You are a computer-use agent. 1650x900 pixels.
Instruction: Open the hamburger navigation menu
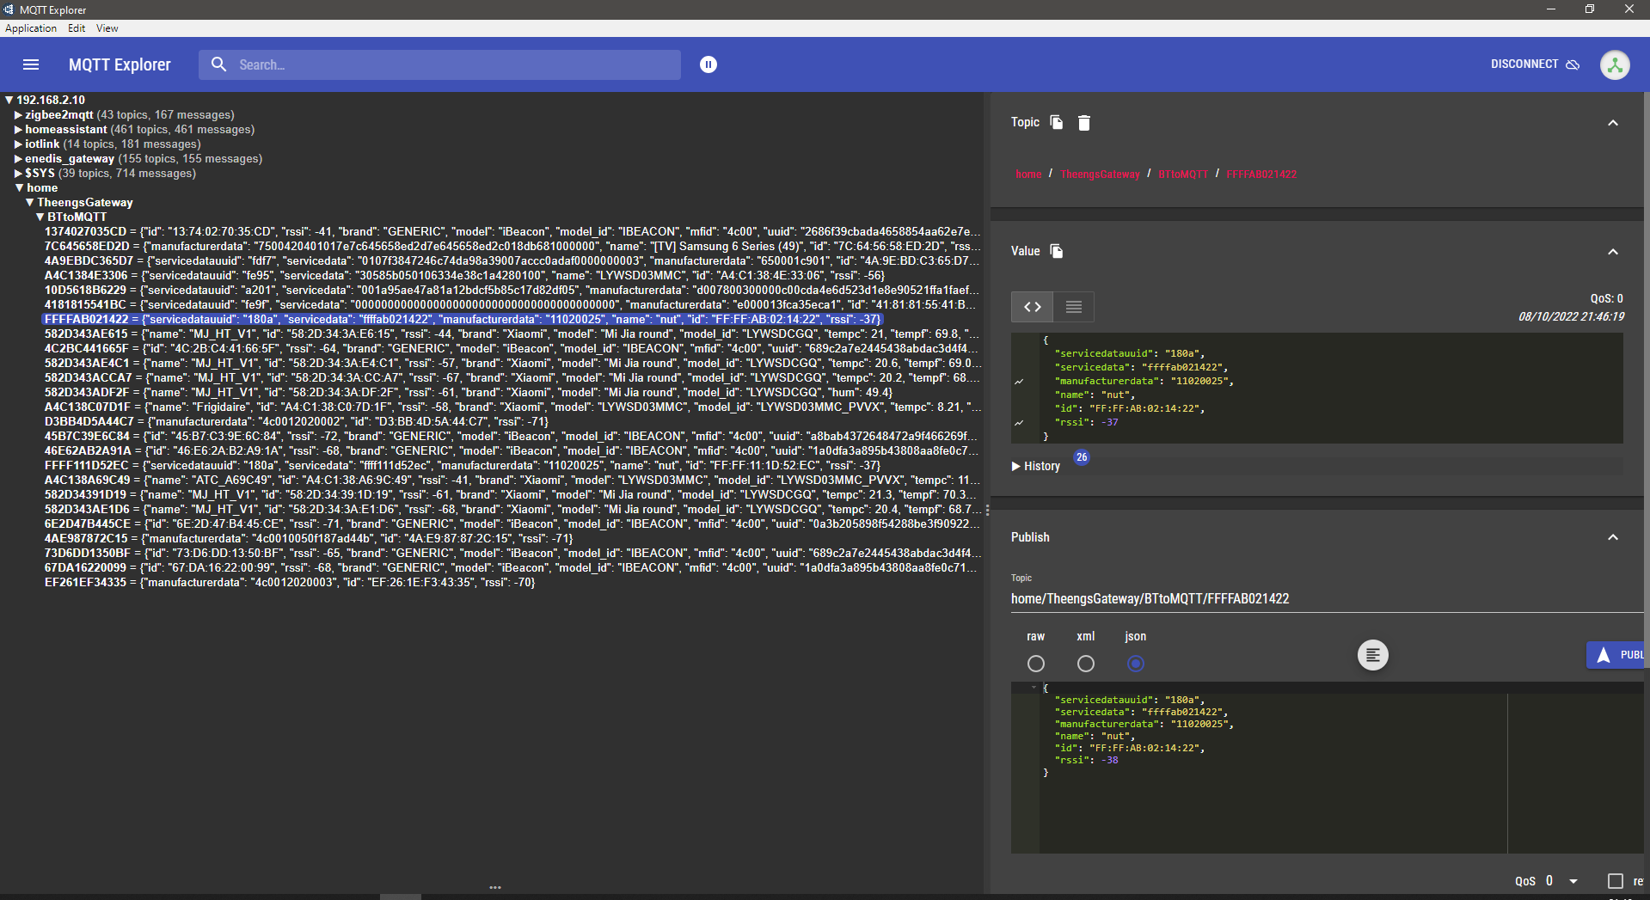click(31, 64)
